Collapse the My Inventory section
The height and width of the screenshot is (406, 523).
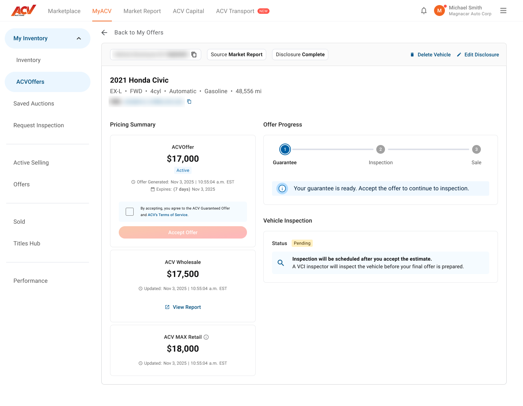(x=79, y=38)
